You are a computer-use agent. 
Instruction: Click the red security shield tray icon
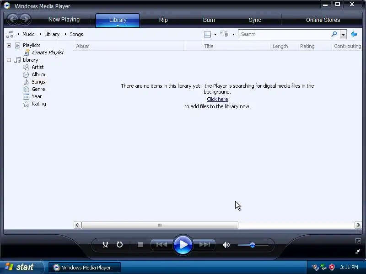(x=331, y=267)
